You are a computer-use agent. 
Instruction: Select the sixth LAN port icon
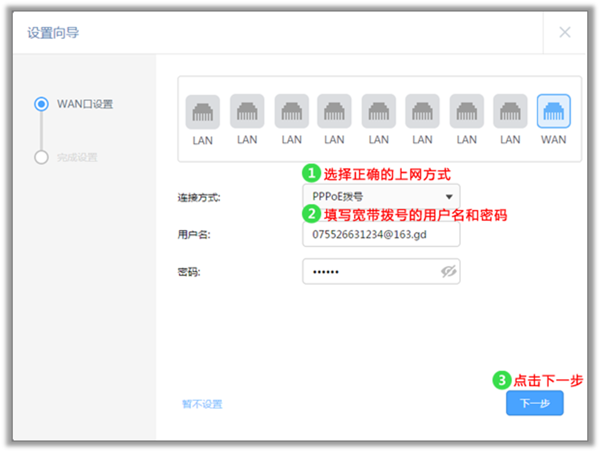tap(421, 111)
